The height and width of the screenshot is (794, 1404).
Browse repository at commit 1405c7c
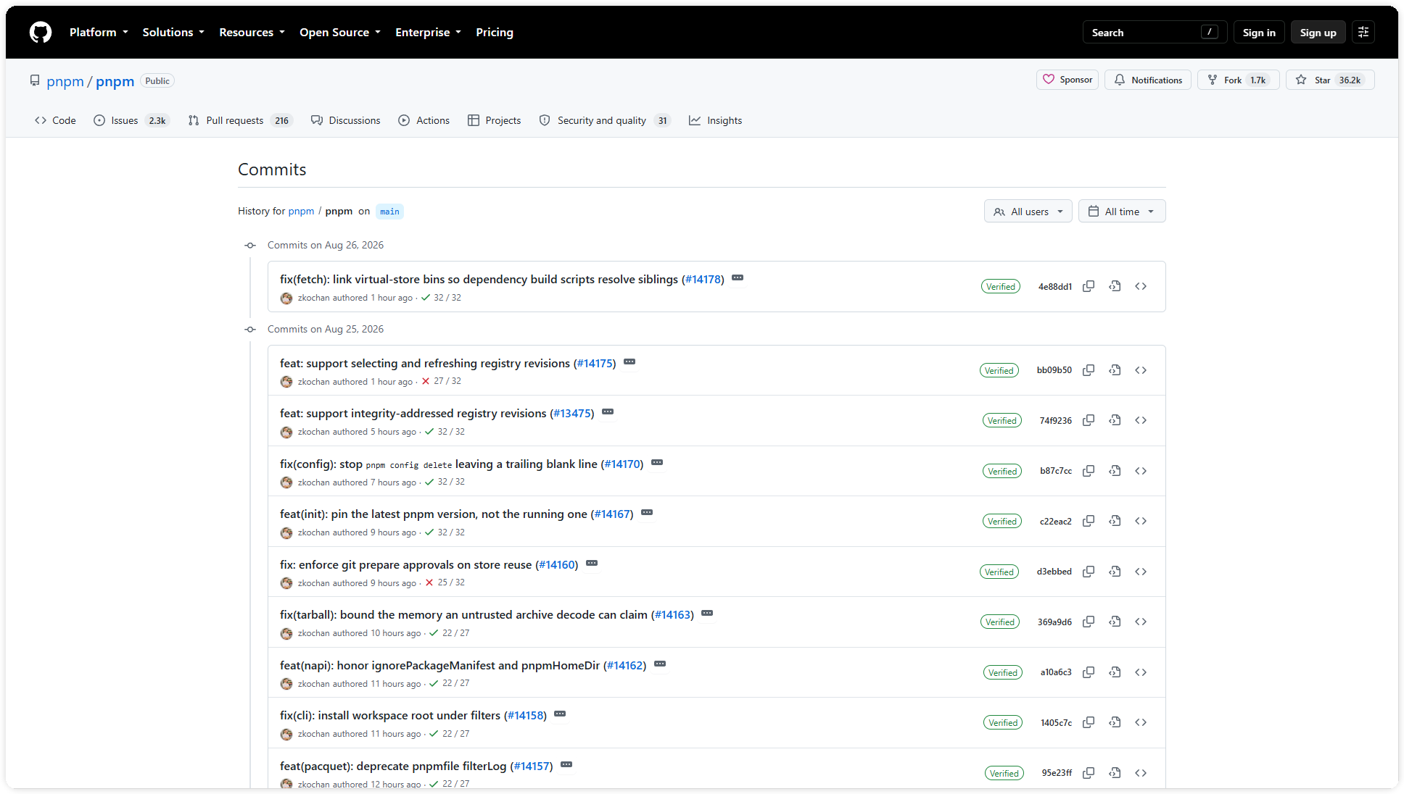1141,722
